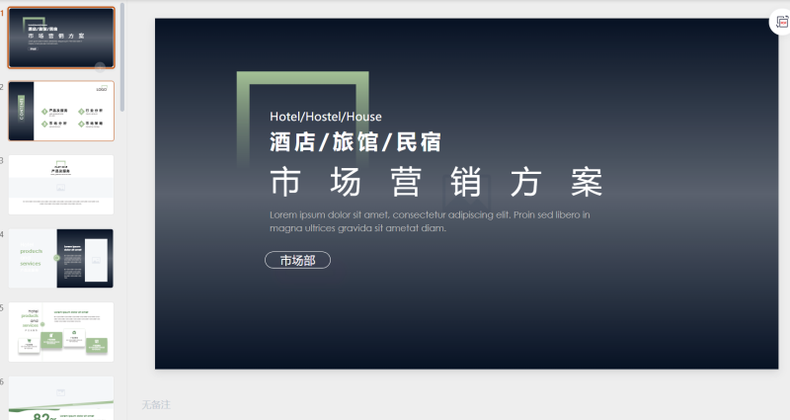Viewport: 790px width, 420px height.
Task: Select slide 2 contents thumbnail
Action: click(61, 111)
